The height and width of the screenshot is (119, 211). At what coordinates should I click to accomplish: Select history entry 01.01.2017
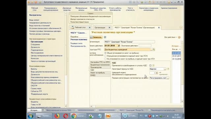point(176,56)
